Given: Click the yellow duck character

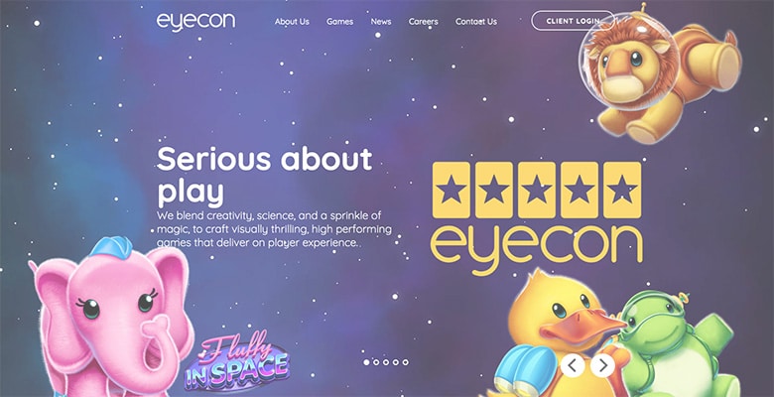Looking at the screenshot, I should point(558,335).
